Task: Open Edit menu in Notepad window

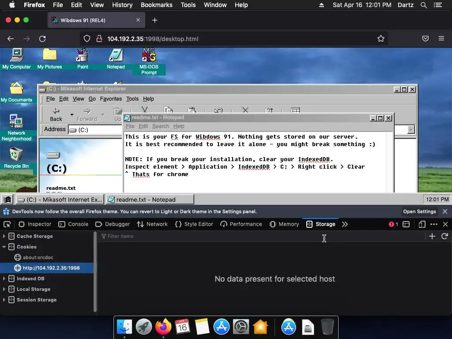Action: coord(143,126)
